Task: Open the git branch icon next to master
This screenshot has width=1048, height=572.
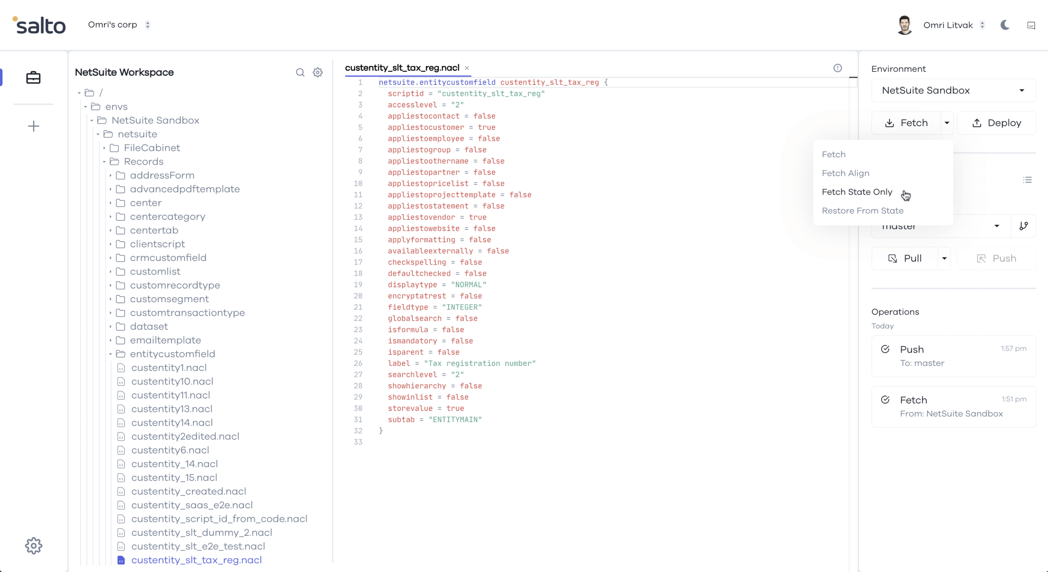Action: point(1024,226)
